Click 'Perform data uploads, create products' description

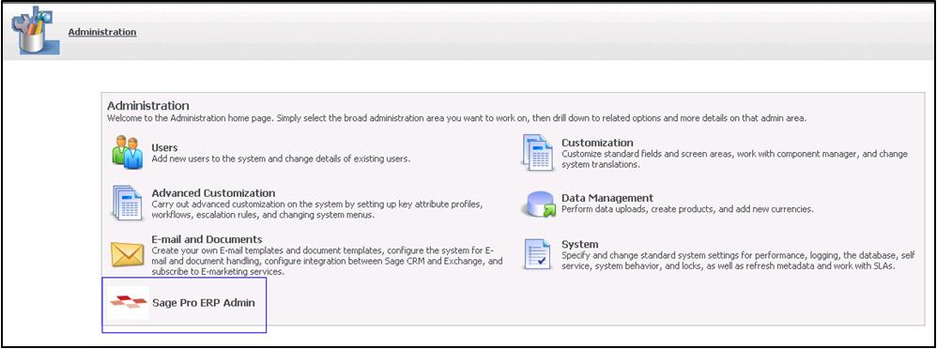[x=688, y=210]
